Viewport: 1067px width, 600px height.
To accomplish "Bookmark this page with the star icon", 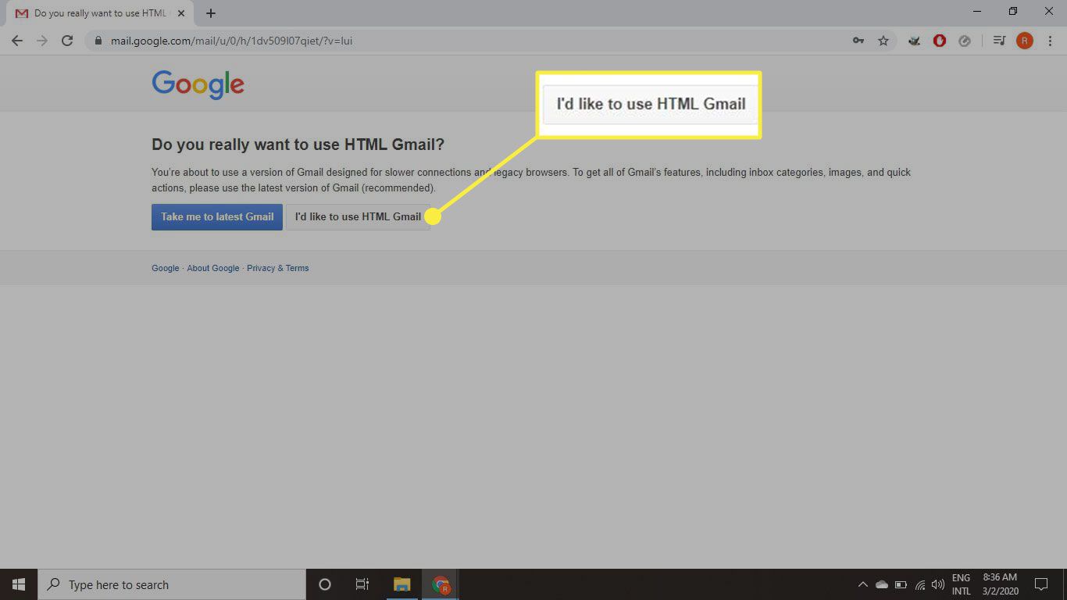I will 883,41.
